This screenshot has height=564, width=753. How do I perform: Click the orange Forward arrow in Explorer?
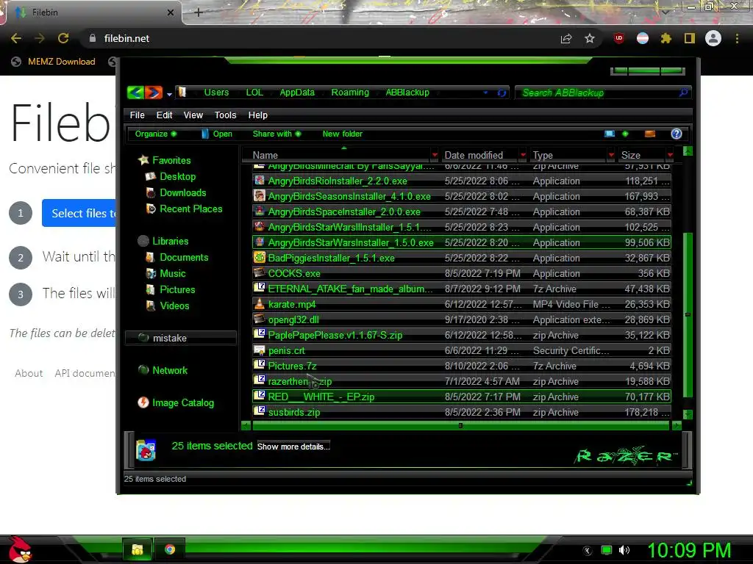pyautogui.click(x=154, y=92)
